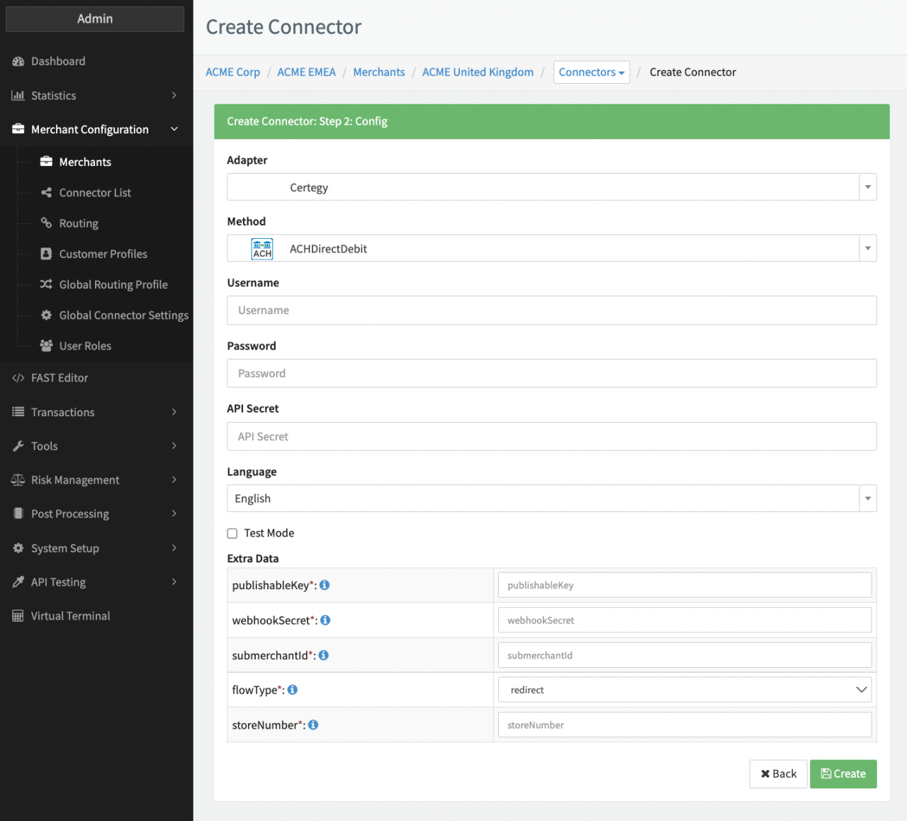Open Connector List in the sidebar
Image resolution: width=907 pixels, height=821 pixels.
95,193
